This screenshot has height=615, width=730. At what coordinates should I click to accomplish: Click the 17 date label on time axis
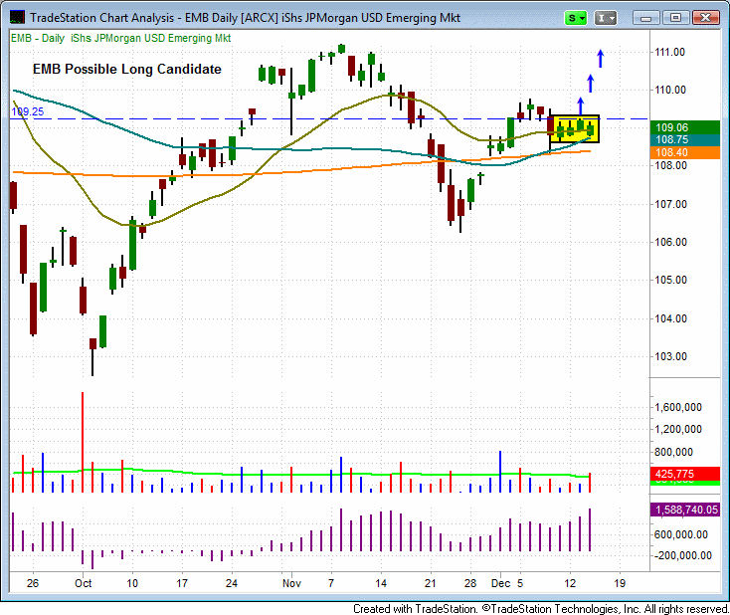click(182, 583)
